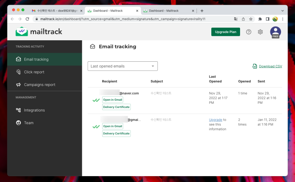This screenshot has width=295, height=182.
Task: Click the Jan 11, 2022 sent date
Action: point(267,122)
